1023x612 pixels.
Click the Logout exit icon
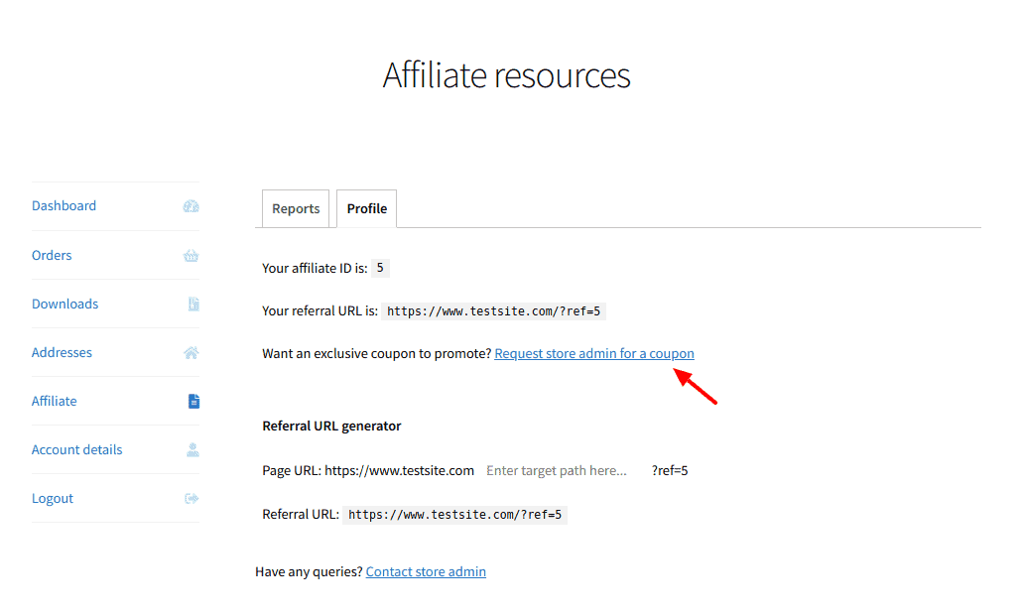pyautogui.click(x=192, y=499)
